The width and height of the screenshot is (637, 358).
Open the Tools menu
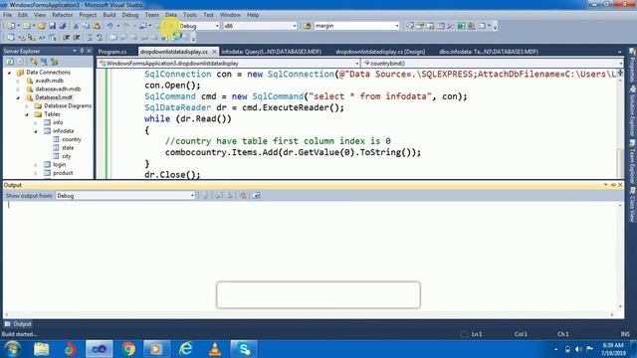pyautogui.click(x=190, y=15)
